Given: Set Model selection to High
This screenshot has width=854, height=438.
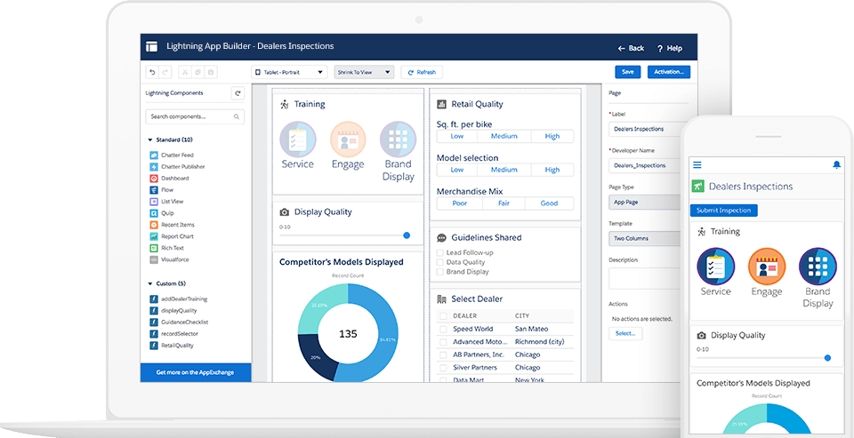Looking at the screenshot, I should point(552,170).
